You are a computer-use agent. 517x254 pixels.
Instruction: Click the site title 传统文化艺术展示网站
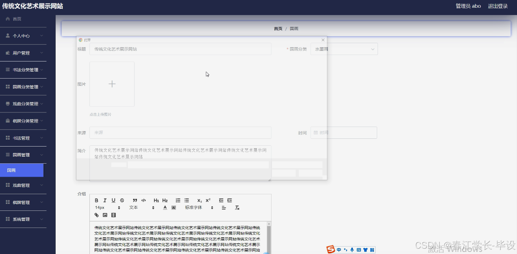[33, 6]
